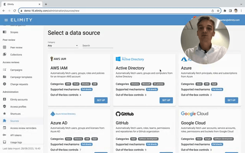The width and height of the screenshot is (245, 153).
Task: Open Campaign templates menu item
Action: (21, 77)
